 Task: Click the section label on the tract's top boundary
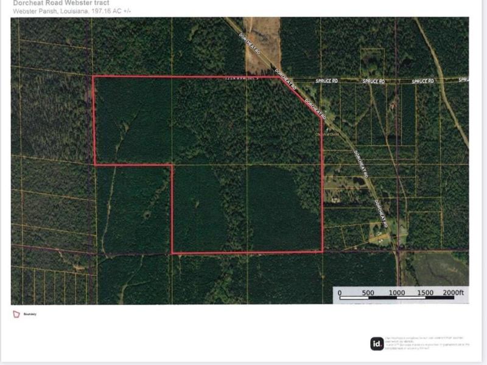click(242, 78)
